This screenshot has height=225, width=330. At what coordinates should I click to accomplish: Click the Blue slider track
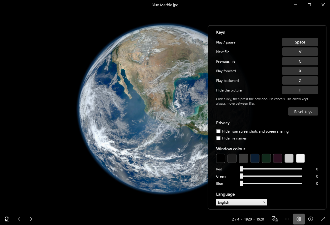point(271,183)
